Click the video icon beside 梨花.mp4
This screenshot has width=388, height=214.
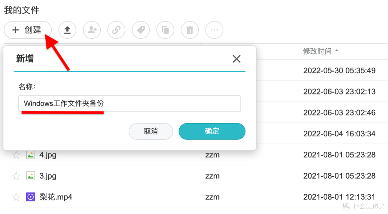[x=31, y=197]
